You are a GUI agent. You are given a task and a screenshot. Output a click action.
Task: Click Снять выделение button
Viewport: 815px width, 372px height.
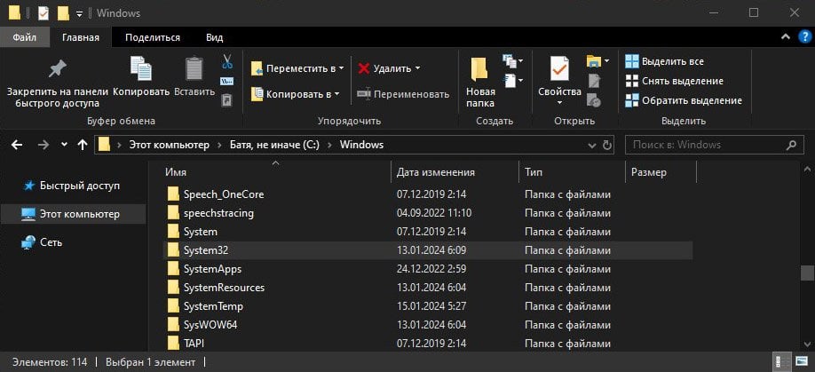click(x=674, y=81)
